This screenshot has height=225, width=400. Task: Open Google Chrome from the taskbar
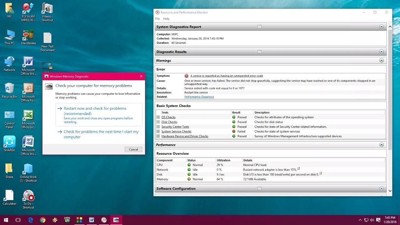point(42,220)
